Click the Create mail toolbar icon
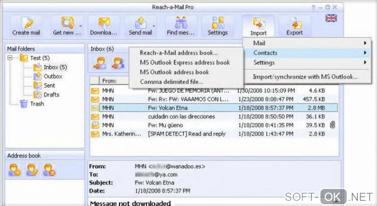 (x=27, y=26)
